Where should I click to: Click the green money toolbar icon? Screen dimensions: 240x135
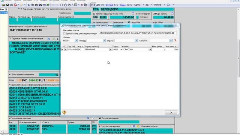point(48,5)
